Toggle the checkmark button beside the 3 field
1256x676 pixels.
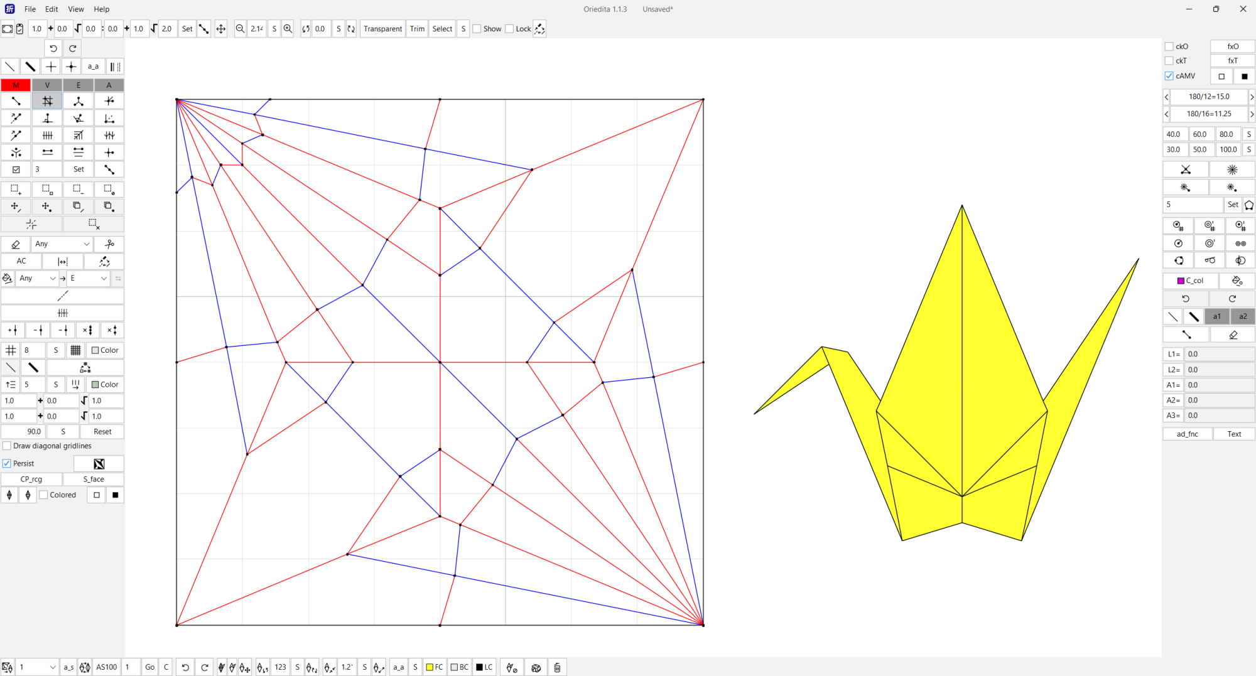[x=16, y=169]
